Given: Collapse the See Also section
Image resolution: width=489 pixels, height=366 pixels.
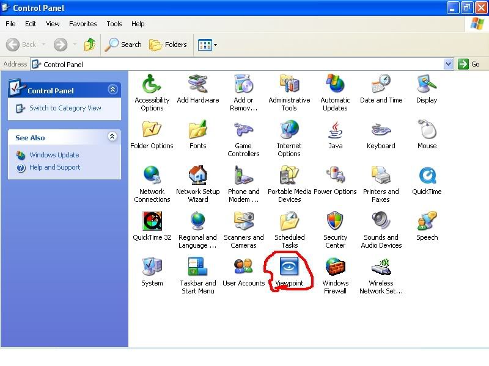Looking at the screenshot, I should click(112, 136).
